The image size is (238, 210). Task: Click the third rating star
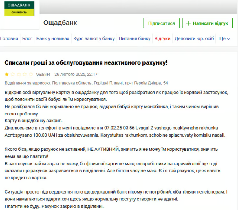pos(19,74)
